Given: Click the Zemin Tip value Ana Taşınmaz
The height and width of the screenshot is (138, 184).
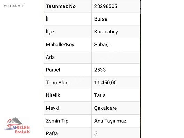Looking at the screenshot, I should (110, 121).
